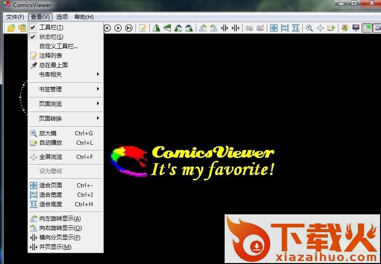The width and height of the screenshot is (381, 264).
Task: Expand the 页面转换 submenu
Action: coord(65,118)
